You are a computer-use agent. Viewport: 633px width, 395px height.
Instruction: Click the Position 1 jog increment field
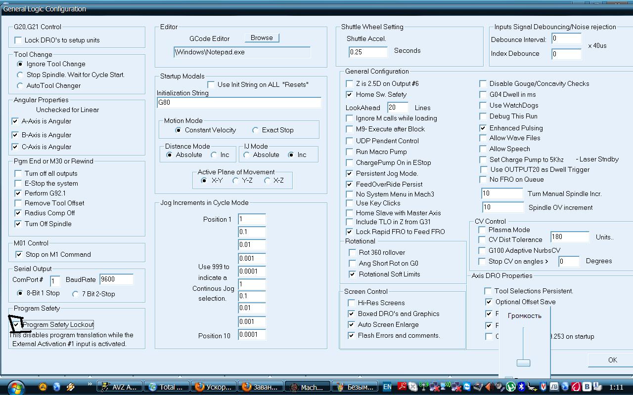[x=252, y=219]
